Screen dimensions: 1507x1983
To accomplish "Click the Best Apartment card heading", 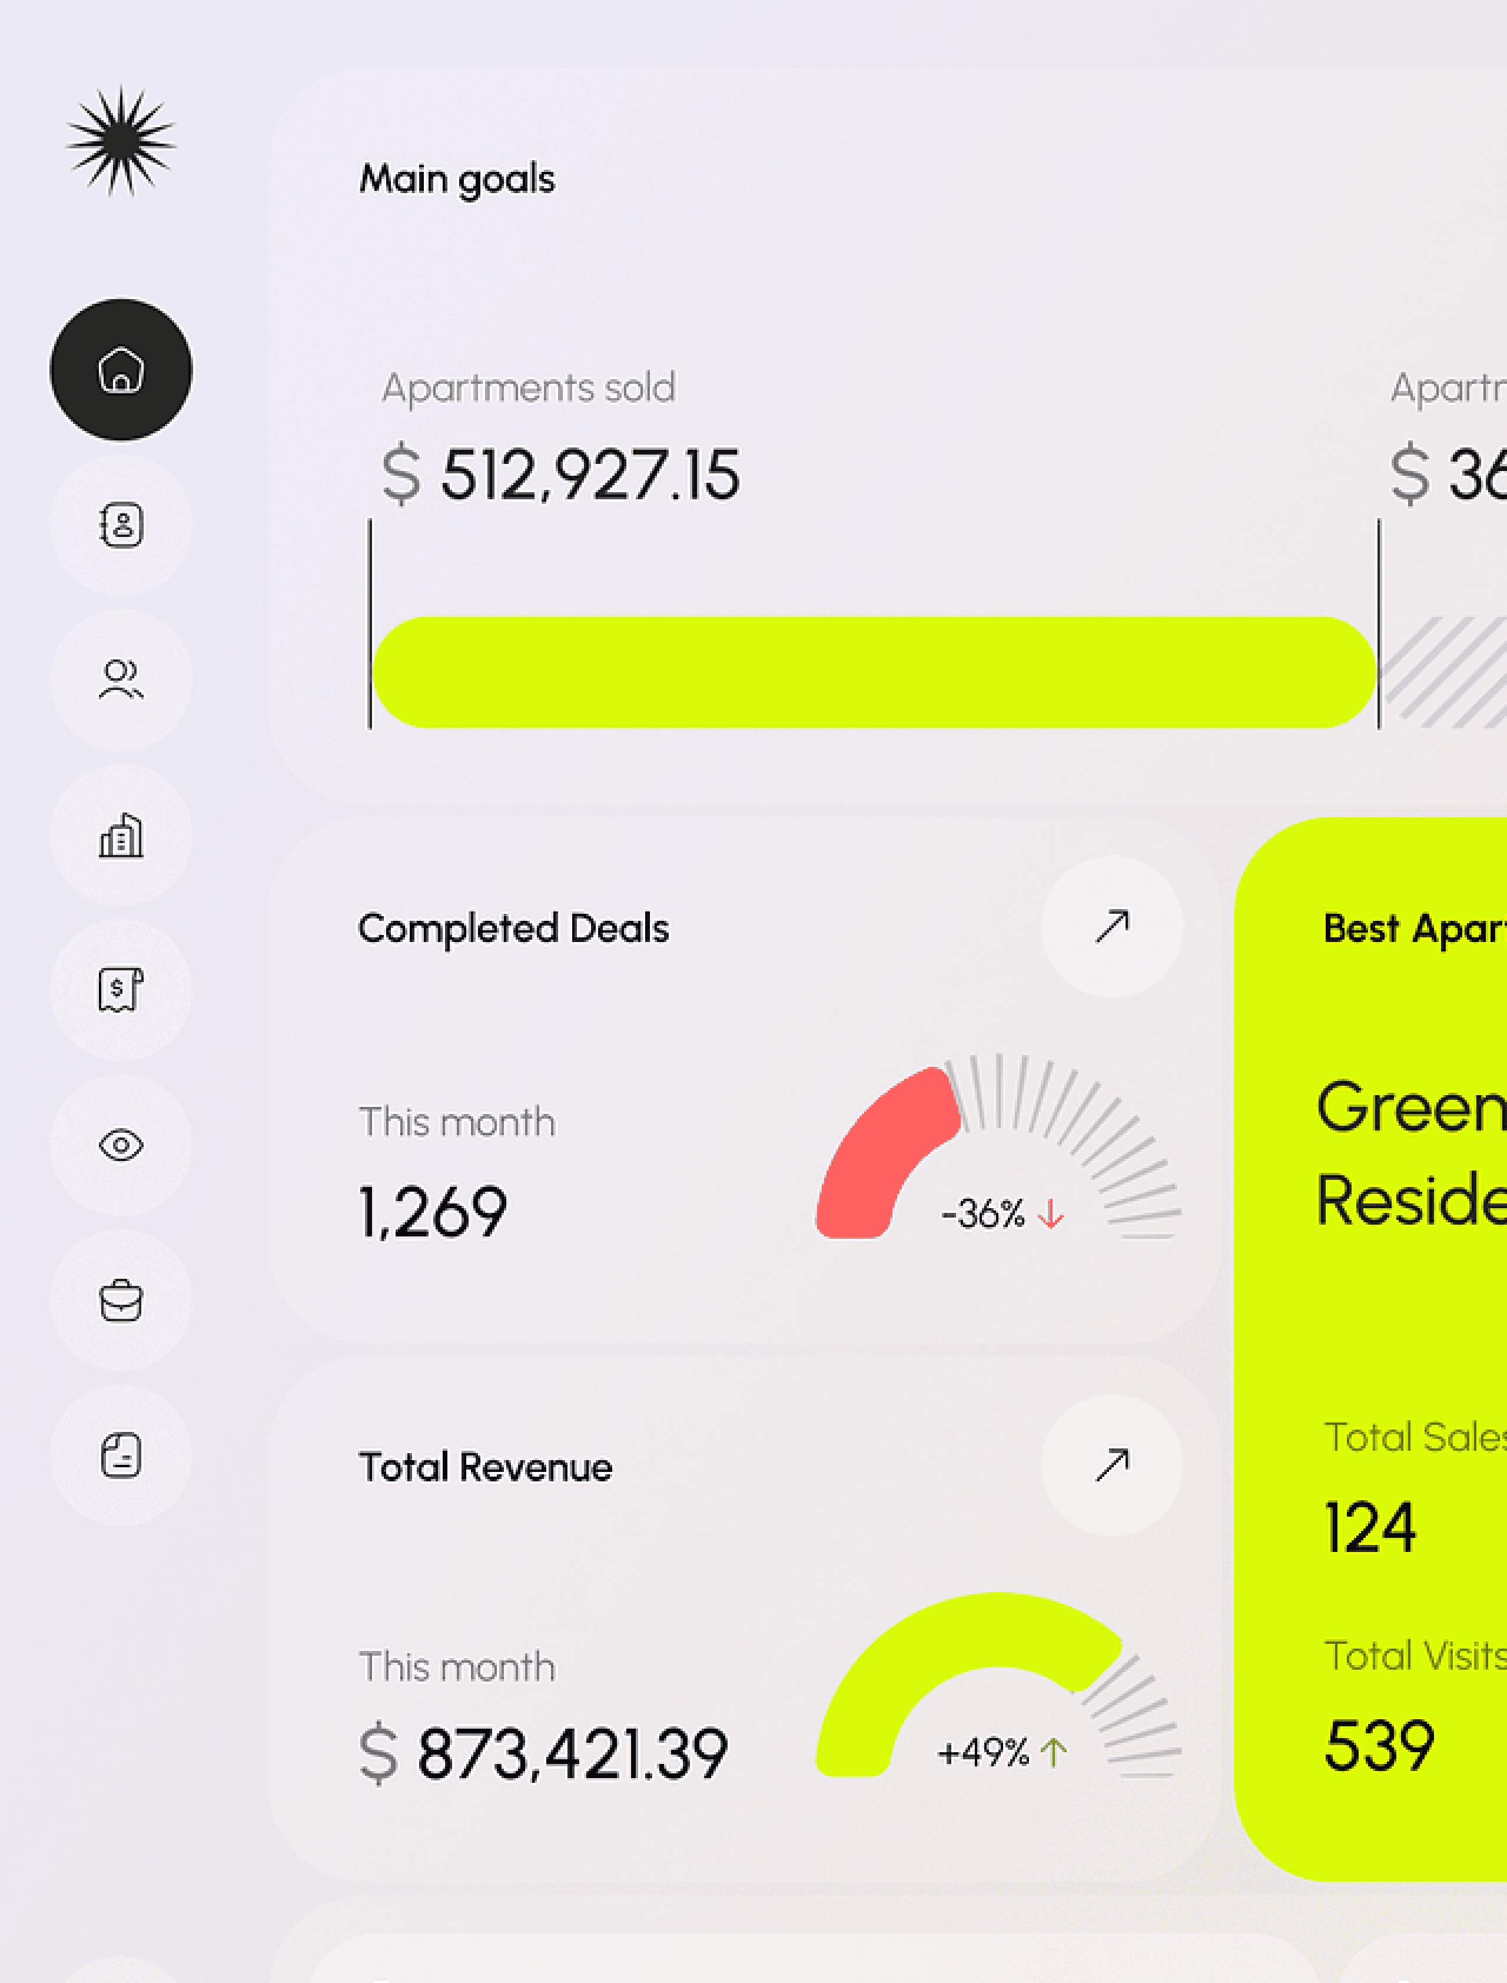I will (x=1416, y=928).
